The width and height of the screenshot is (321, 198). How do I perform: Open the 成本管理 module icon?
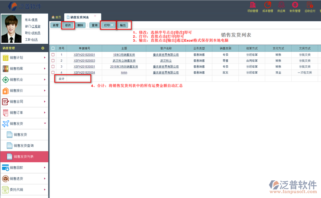click(x=268, y=5)
